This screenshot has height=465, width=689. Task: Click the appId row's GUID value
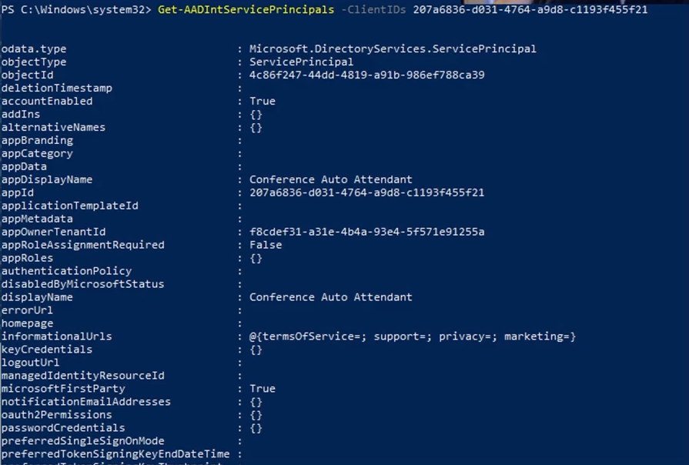tap(366, 193)
